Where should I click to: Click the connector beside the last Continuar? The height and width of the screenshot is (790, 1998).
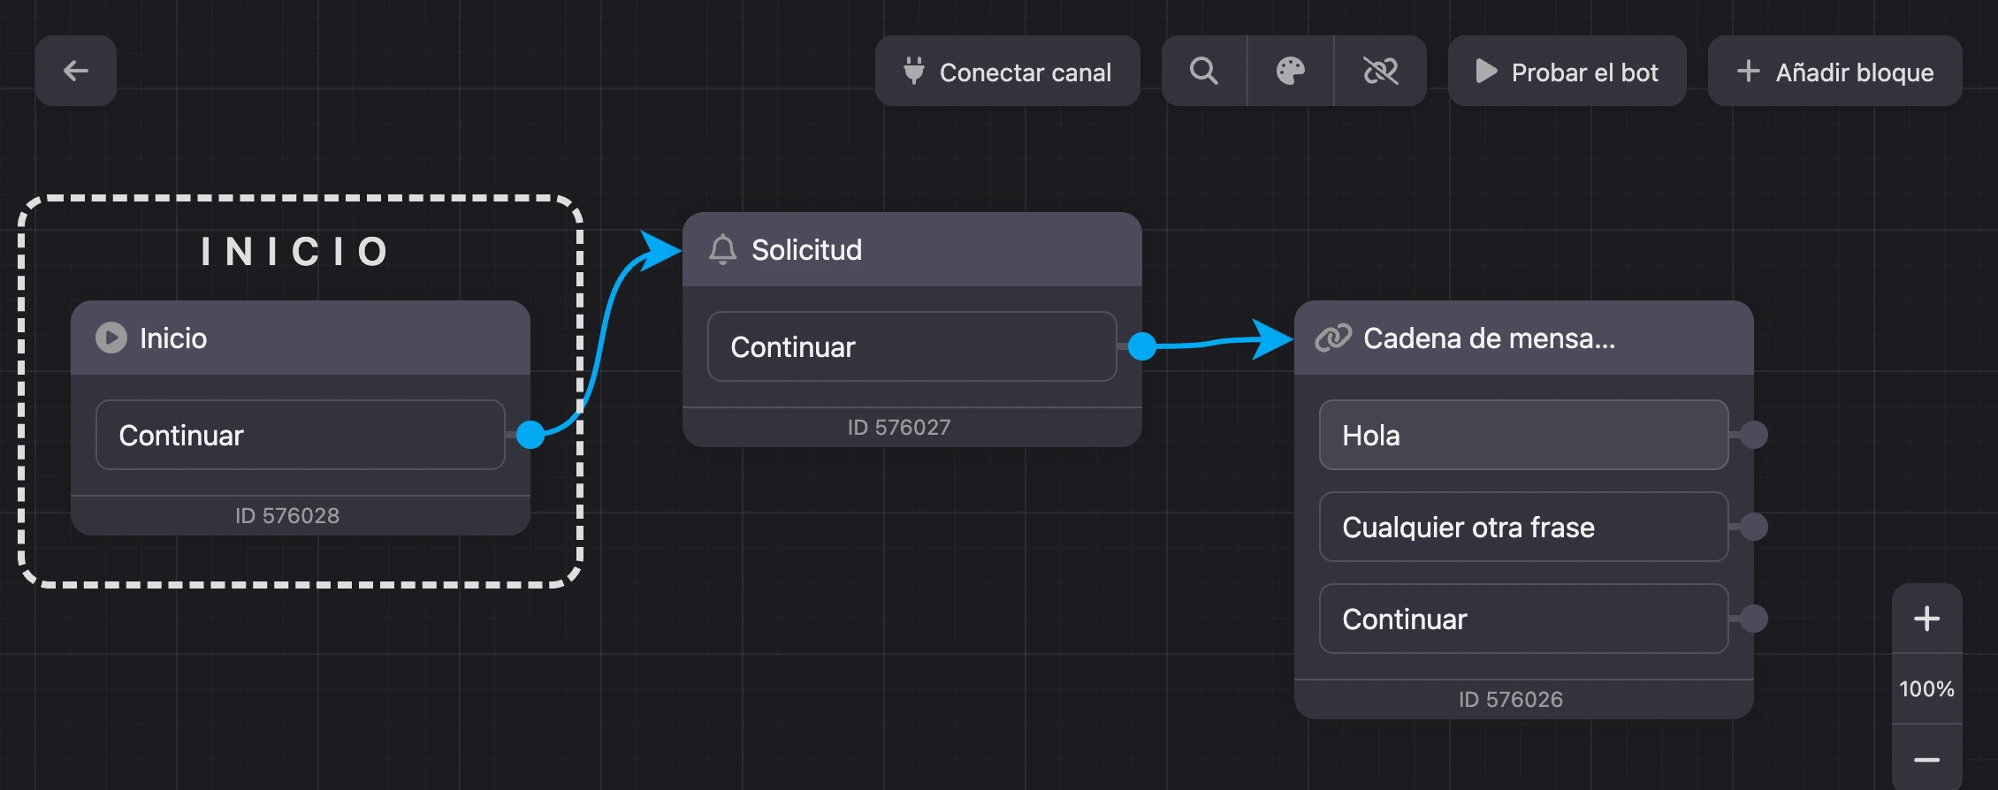coord(1754,619)
